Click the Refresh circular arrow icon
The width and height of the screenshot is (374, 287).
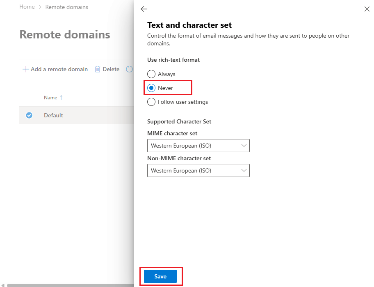point(129,69)
